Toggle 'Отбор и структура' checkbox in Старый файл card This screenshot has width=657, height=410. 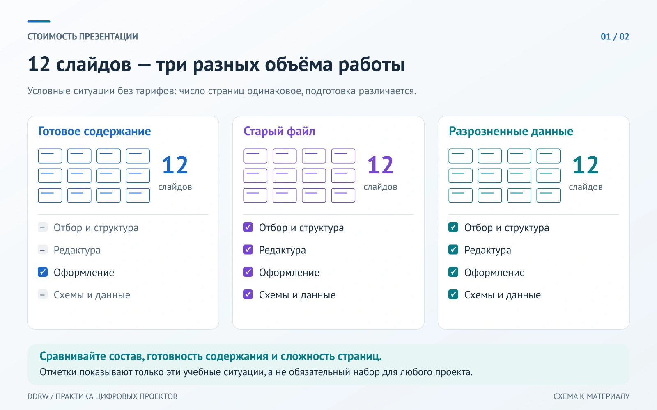click(248, 227)
